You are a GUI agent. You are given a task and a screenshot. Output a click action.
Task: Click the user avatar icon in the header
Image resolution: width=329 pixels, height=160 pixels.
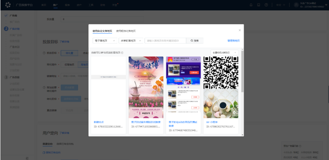click(x=296, y=5)
